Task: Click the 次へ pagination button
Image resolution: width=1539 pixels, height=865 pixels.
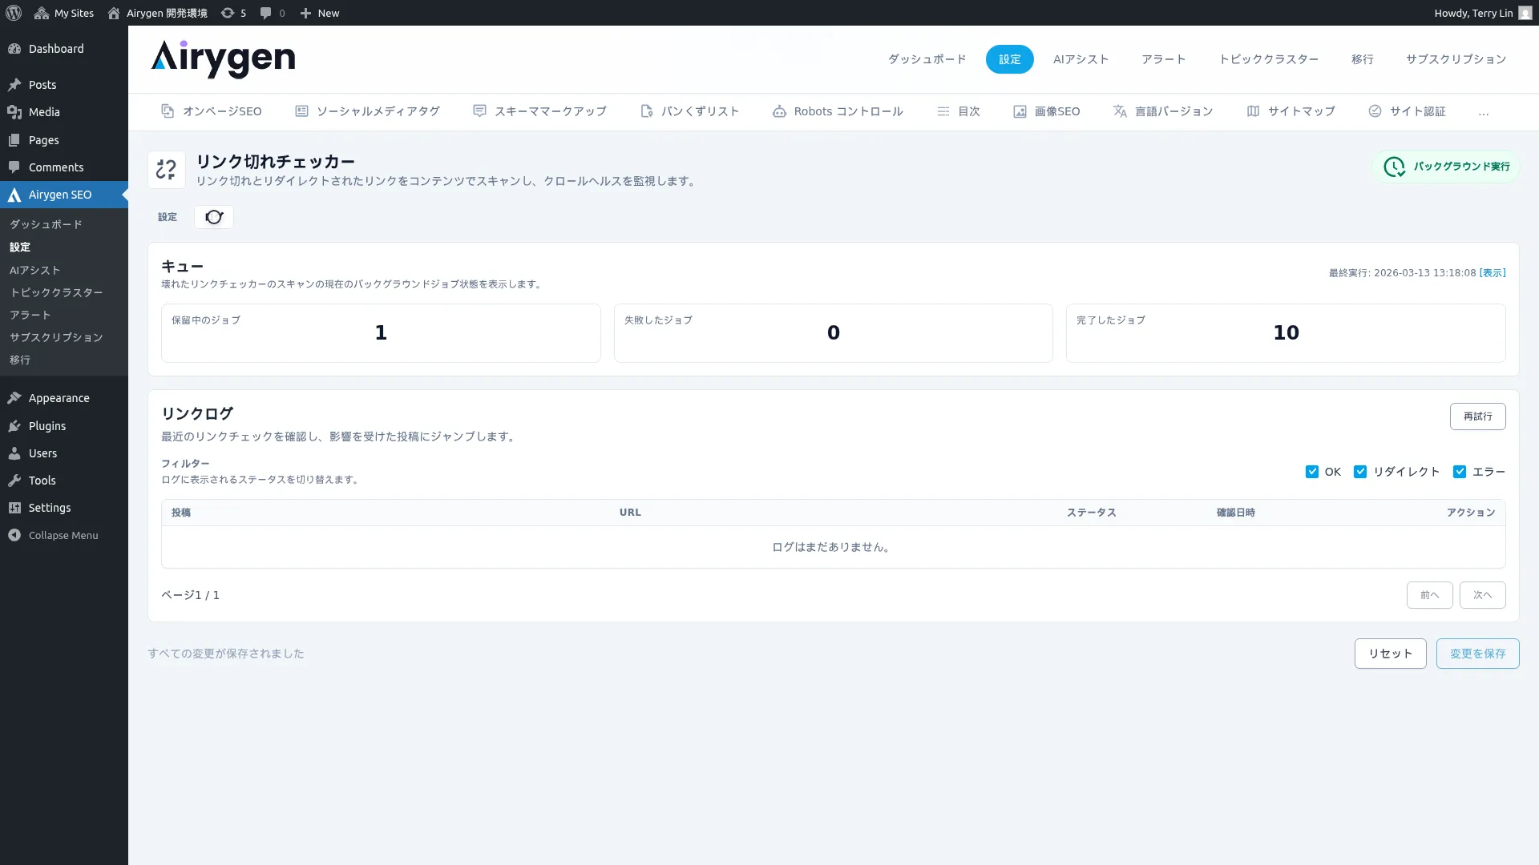Action: click(x=1482, y=595)
